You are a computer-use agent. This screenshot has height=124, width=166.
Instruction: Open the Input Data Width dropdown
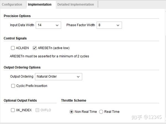(48, 25)
